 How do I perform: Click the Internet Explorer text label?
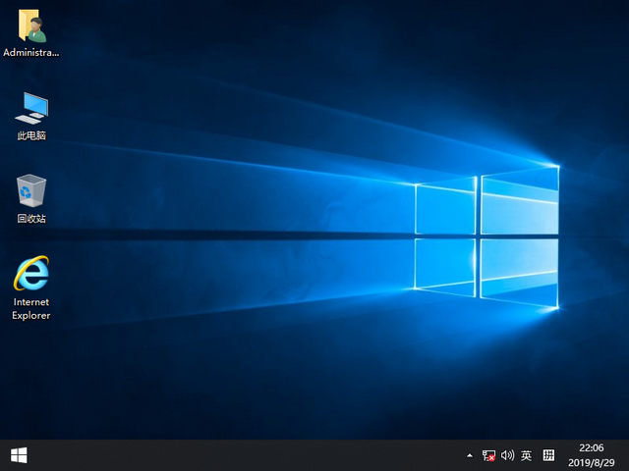tap(31, 308)
